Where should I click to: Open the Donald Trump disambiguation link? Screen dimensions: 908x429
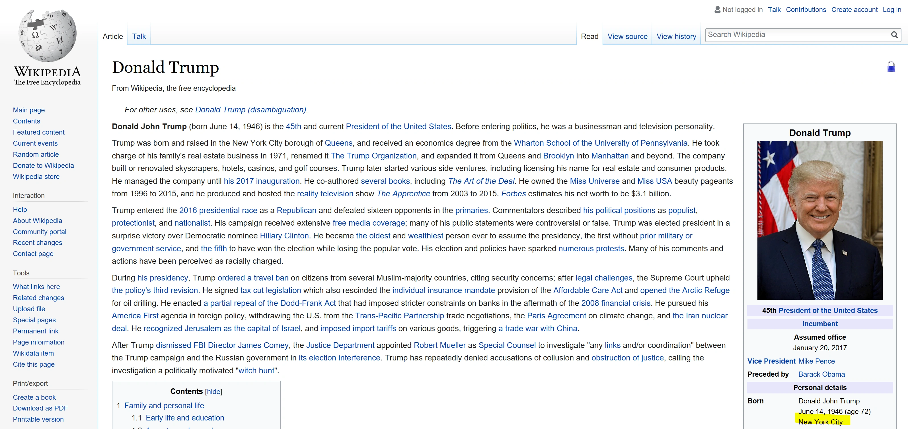tap(250, 110)
